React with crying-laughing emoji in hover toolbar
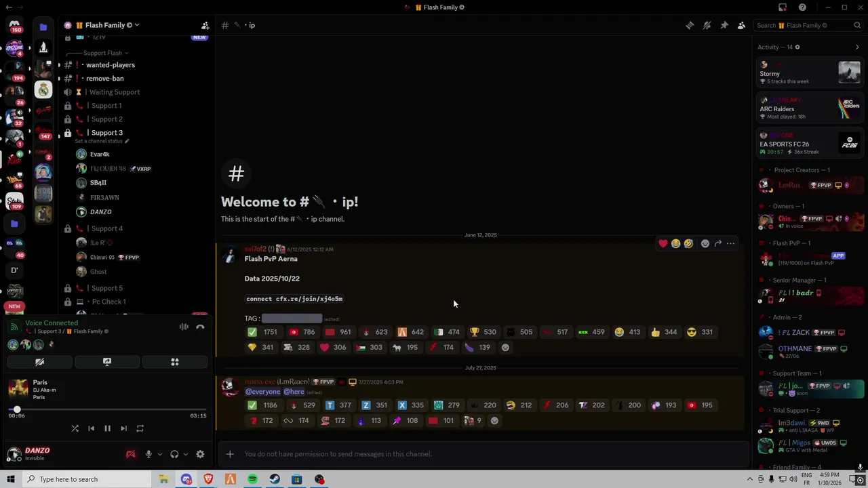The height and width of the screenshot is (488, 868). pos(675,243)
